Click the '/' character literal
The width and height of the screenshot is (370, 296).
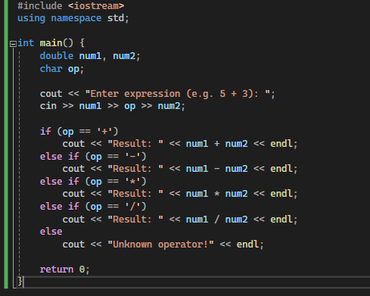tap(132, 207)
